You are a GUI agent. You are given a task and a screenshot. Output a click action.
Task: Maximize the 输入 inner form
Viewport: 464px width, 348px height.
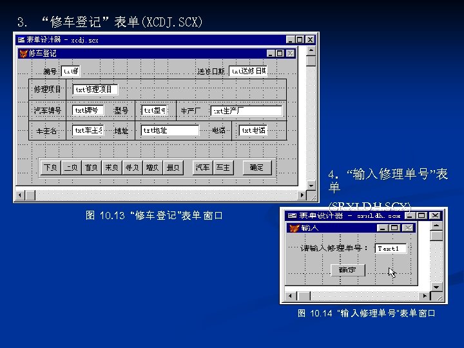pyautogui.click(x=394, y=228)
